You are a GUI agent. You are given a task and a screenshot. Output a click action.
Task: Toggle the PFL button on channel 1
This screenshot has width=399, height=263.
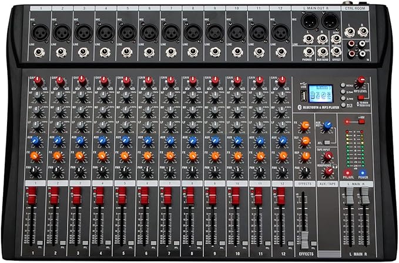(x=40, y=241)
